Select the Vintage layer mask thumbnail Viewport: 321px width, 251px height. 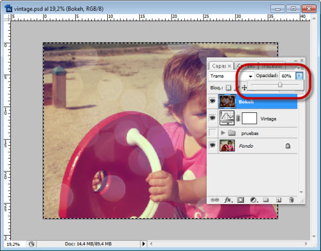pos(249,118)
